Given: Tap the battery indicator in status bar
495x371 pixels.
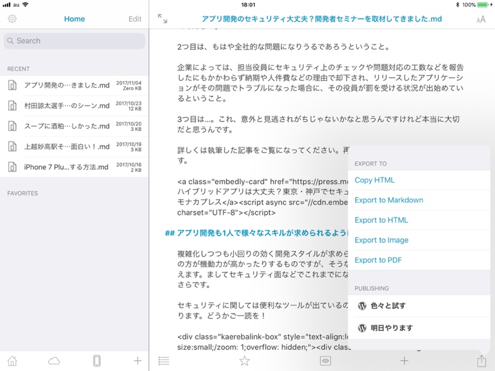Looking at the screenshot, I should [483, 5].
